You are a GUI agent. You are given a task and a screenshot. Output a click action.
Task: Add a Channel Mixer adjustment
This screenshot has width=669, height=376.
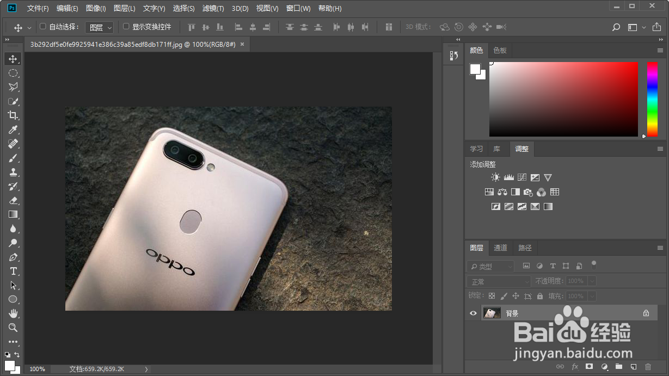541,192
